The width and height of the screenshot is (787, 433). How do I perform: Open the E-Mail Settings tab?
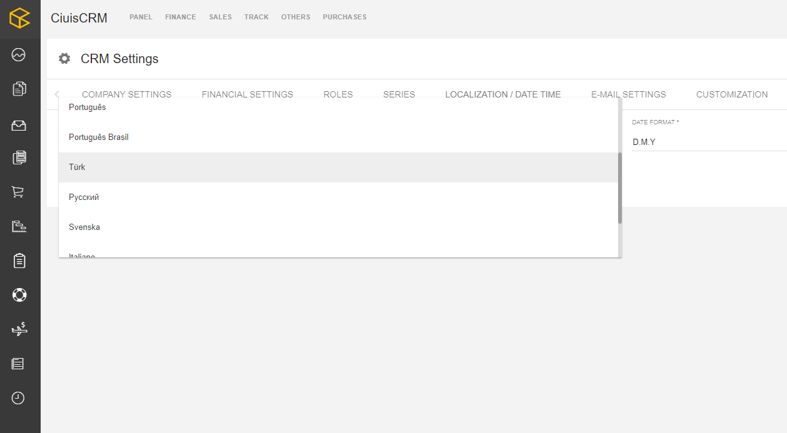[x=628, y=94]
